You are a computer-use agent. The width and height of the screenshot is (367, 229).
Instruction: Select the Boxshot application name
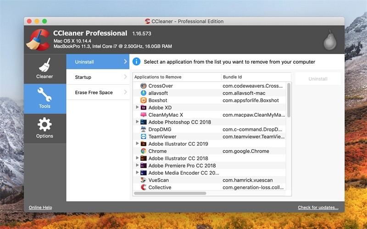pyautogui.click(x=158, y=100)
